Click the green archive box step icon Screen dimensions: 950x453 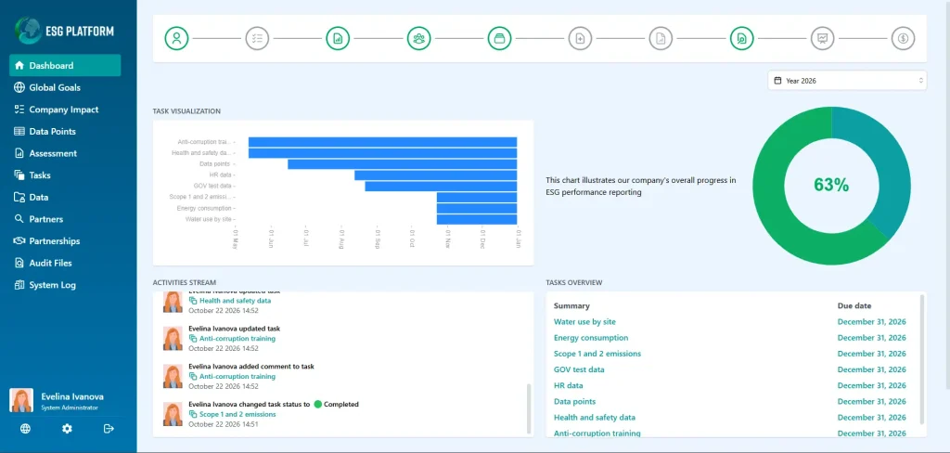(500, 38)
